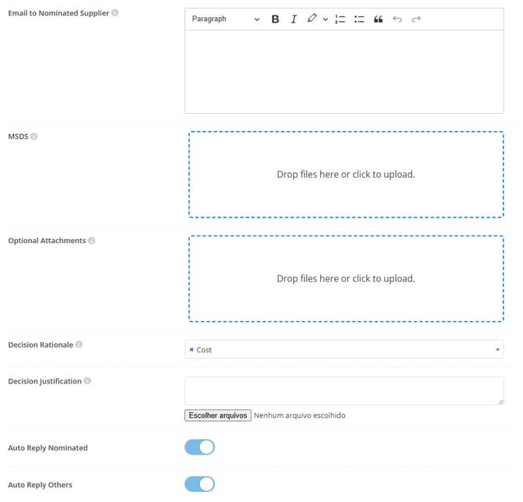Upload files in Optional Attachments dropzone
This screenshot has width=523, height=502.
click(345, 278)
